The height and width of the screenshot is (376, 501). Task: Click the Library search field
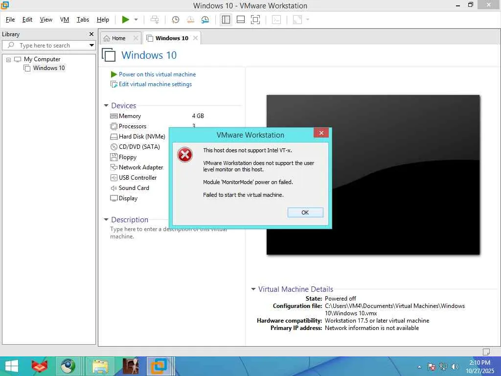(48, 46)
